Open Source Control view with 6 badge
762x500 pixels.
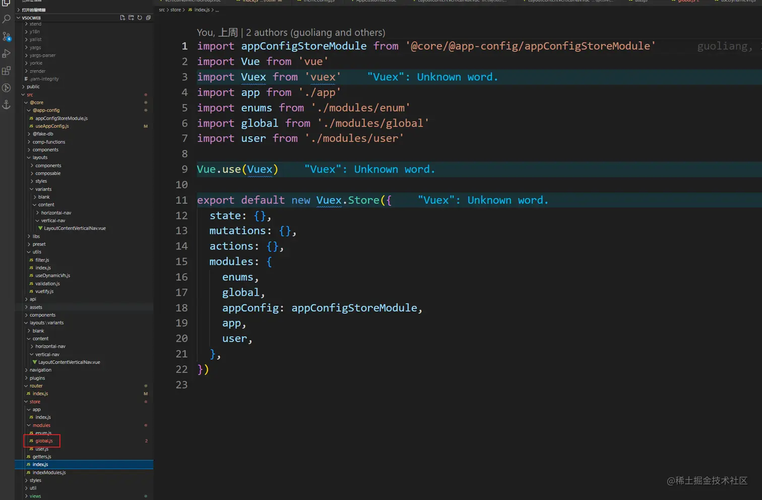(7, 36)
